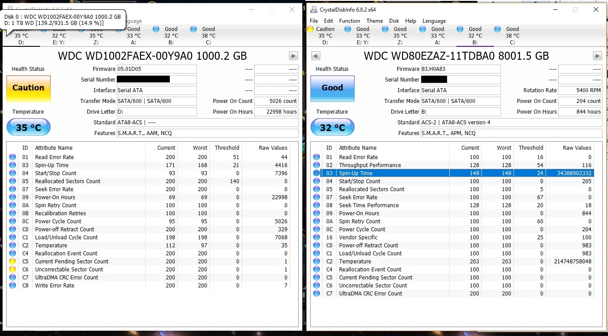Select disk A: tab in left window
Screen dimensions: 608x336
133,36
